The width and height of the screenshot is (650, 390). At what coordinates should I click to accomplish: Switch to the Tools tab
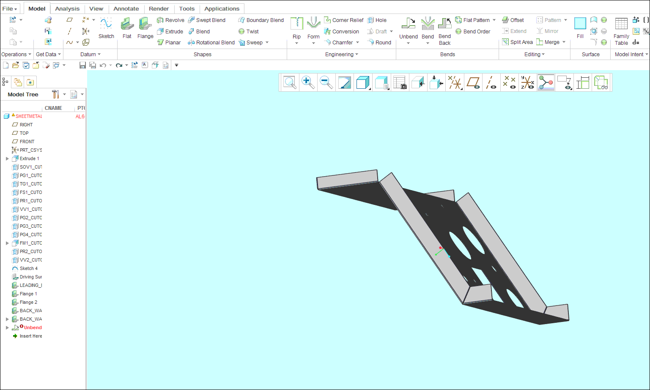click(187, 8)
